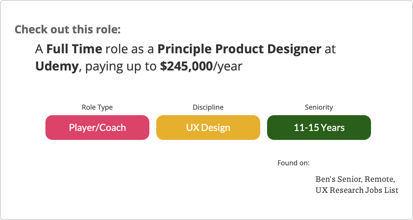Click the "Udemy" company name
The height and width of the screenshot is (220, 413).
point(57,66)
